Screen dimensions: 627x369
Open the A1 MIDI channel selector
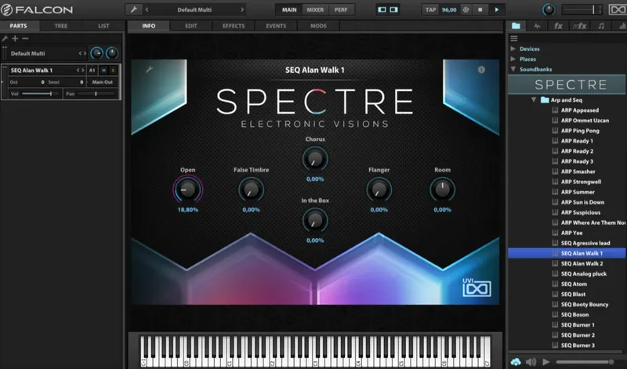pos(92,70)
